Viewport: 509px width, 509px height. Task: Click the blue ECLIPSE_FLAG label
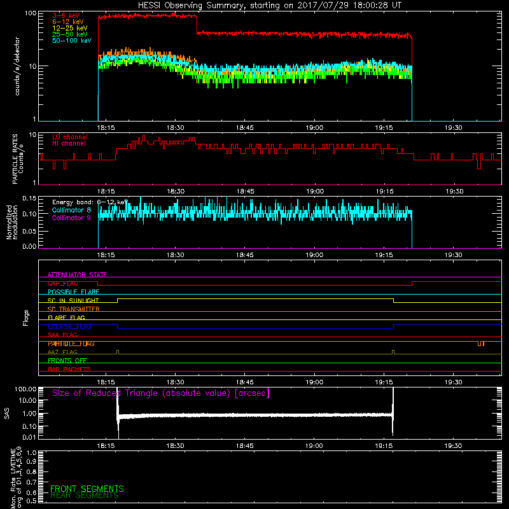tap(69, 326)
